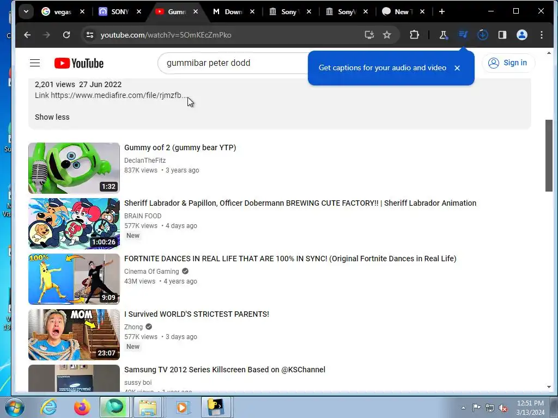Close the New Tab tab
Viewport: 558px width, 418px height.
click(422, 12)
